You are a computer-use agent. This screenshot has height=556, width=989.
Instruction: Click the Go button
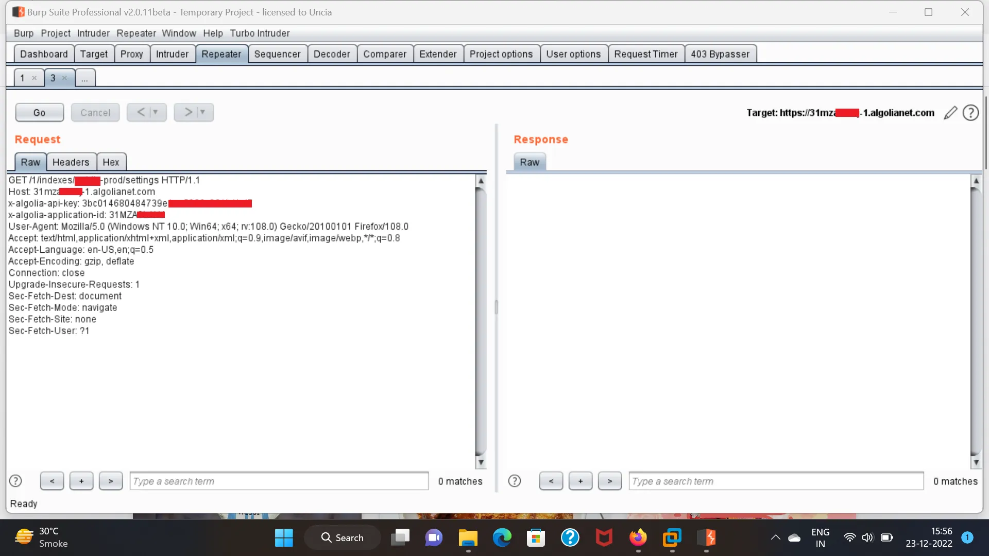[x=39, y=112]
